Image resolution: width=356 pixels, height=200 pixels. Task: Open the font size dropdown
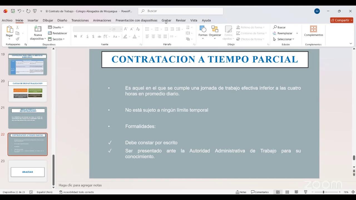click(121, 29)
